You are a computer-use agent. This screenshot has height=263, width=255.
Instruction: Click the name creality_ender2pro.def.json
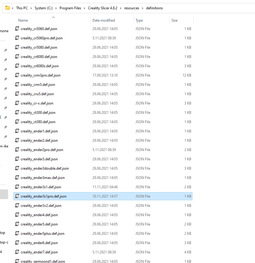tap(42, 150)
